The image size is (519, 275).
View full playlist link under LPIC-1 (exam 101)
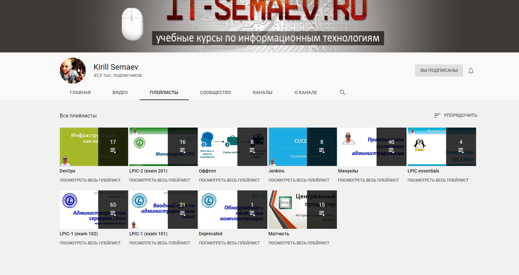[160, 243]
